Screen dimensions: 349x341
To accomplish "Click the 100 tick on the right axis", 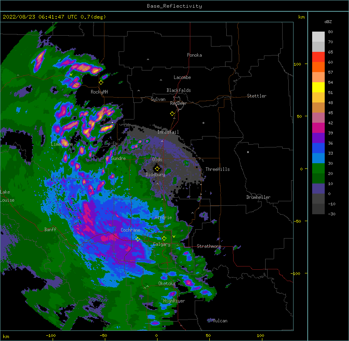I will (x=297, y=64).
